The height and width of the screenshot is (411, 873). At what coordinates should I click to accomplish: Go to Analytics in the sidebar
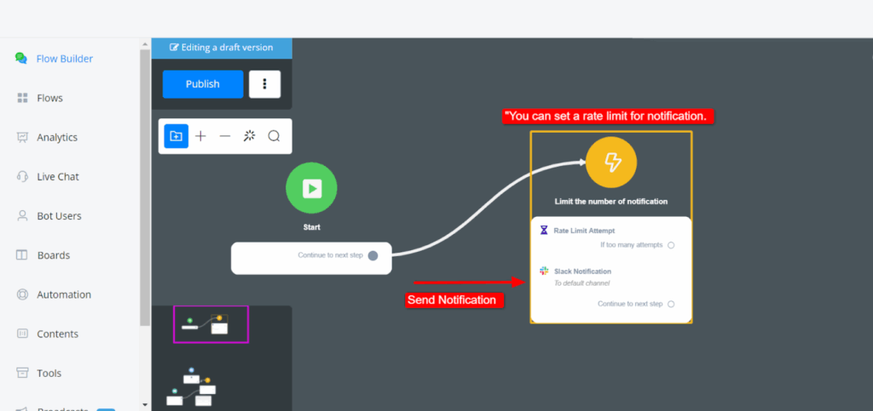pos(56,137)
